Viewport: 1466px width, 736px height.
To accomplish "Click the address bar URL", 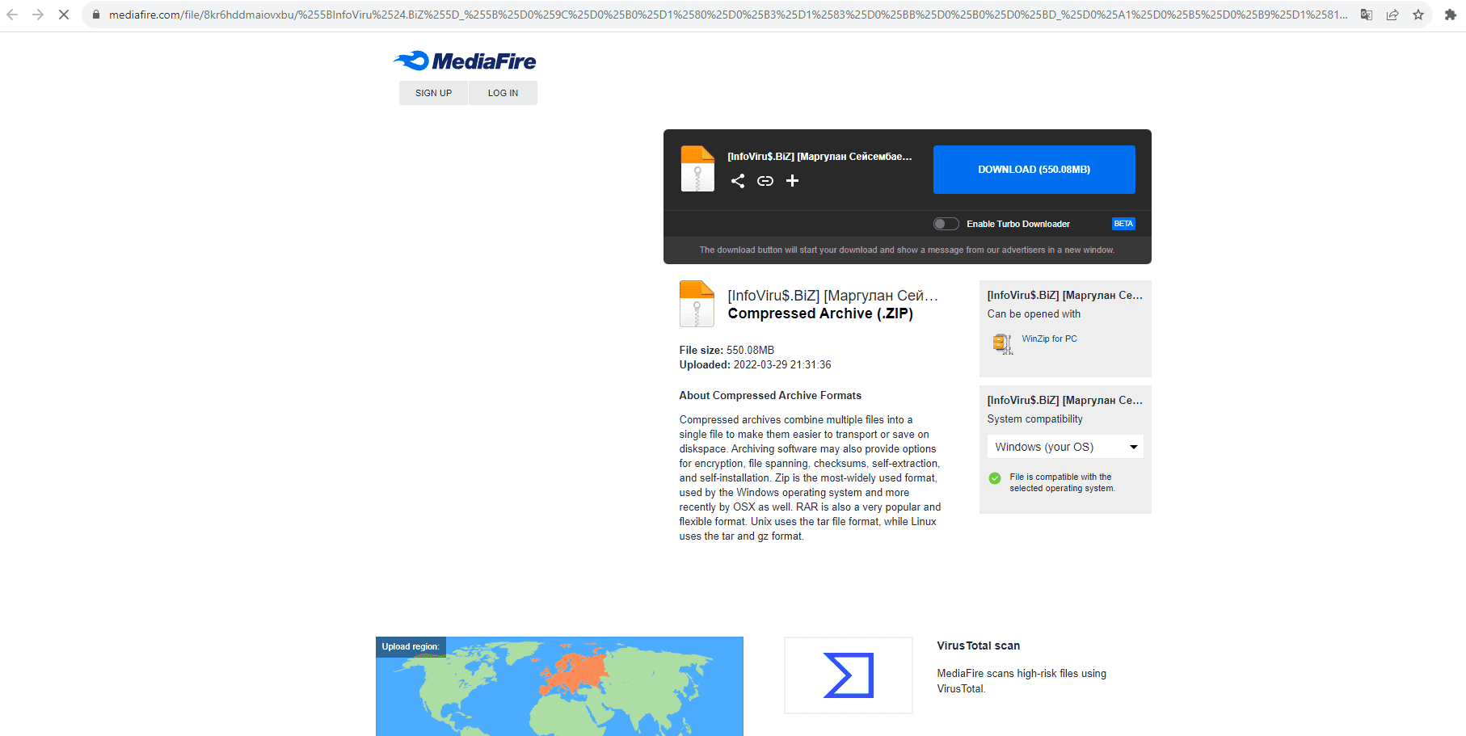I will [x=728, y=15].
